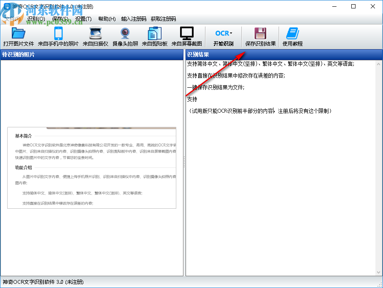The height and width of the screenshot is (288, 383).
Task: Open dropdown arrow next to OCR
Action: (x=231, y=33)
